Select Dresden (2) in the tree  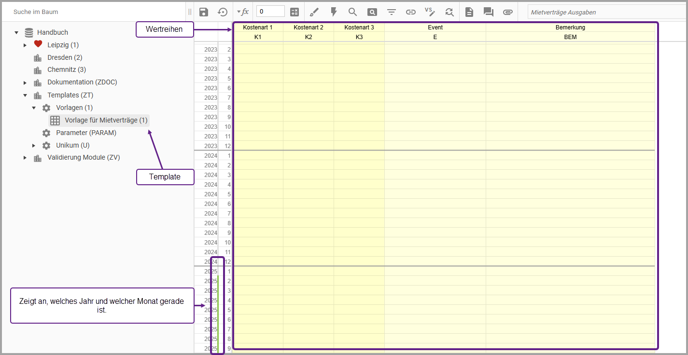pyautogui.click(x=65, y=57)
